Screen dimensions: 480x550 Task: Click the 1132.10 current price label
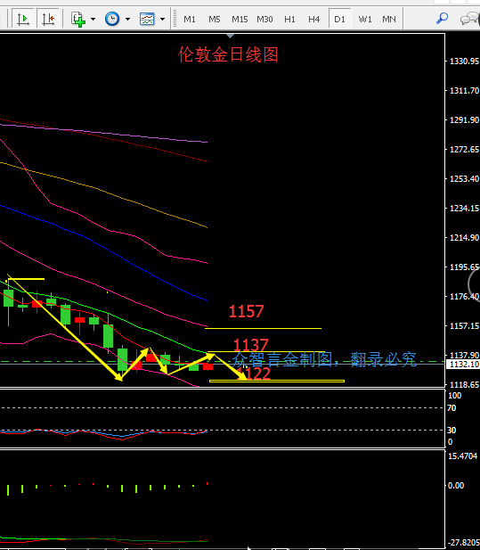coord(464,365)
